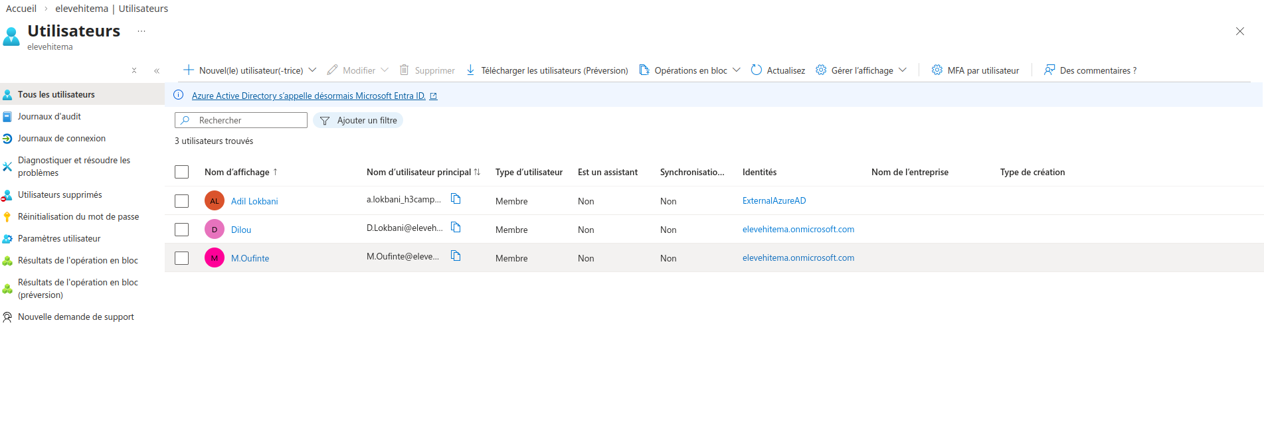The height and width of the screenshot is (438, 1264).
Task: Click the Actualisez refresh icon
Action: click(x=756, y=70)
